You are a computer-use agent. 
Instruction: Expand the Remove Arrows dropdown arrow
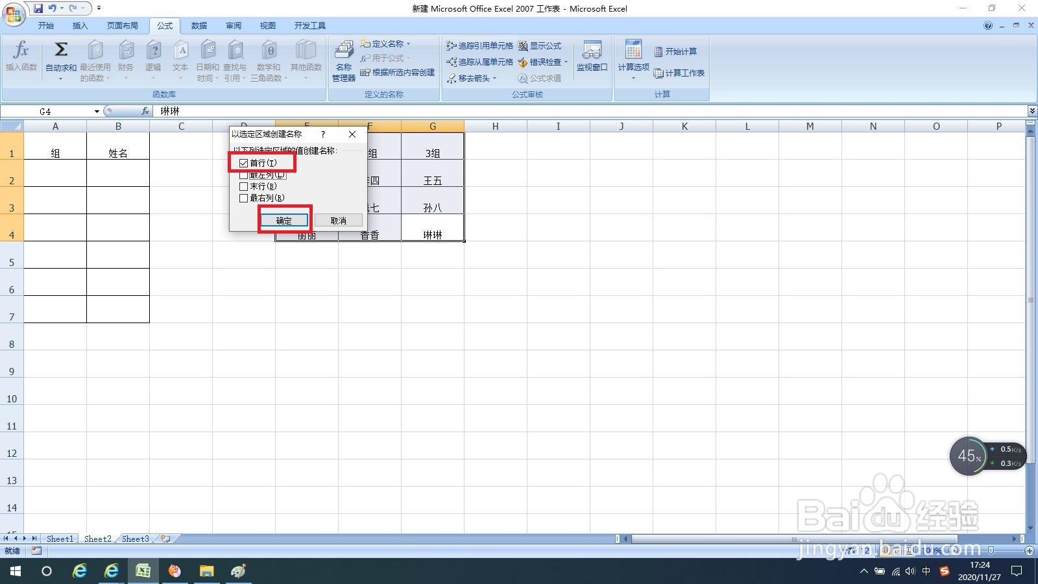click(x=494, y=78)
